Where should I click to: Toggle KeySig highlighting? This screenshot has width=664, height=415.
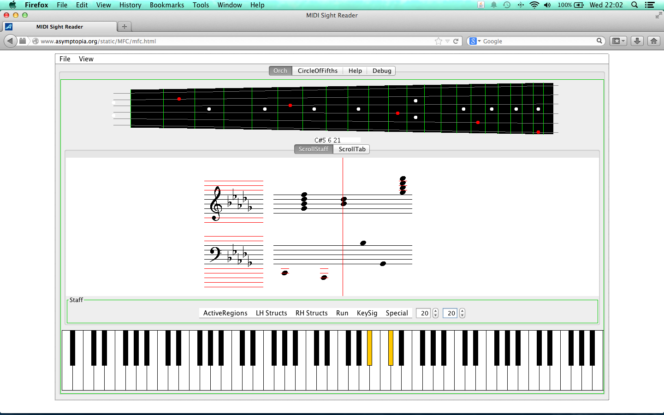coord(367,313)
